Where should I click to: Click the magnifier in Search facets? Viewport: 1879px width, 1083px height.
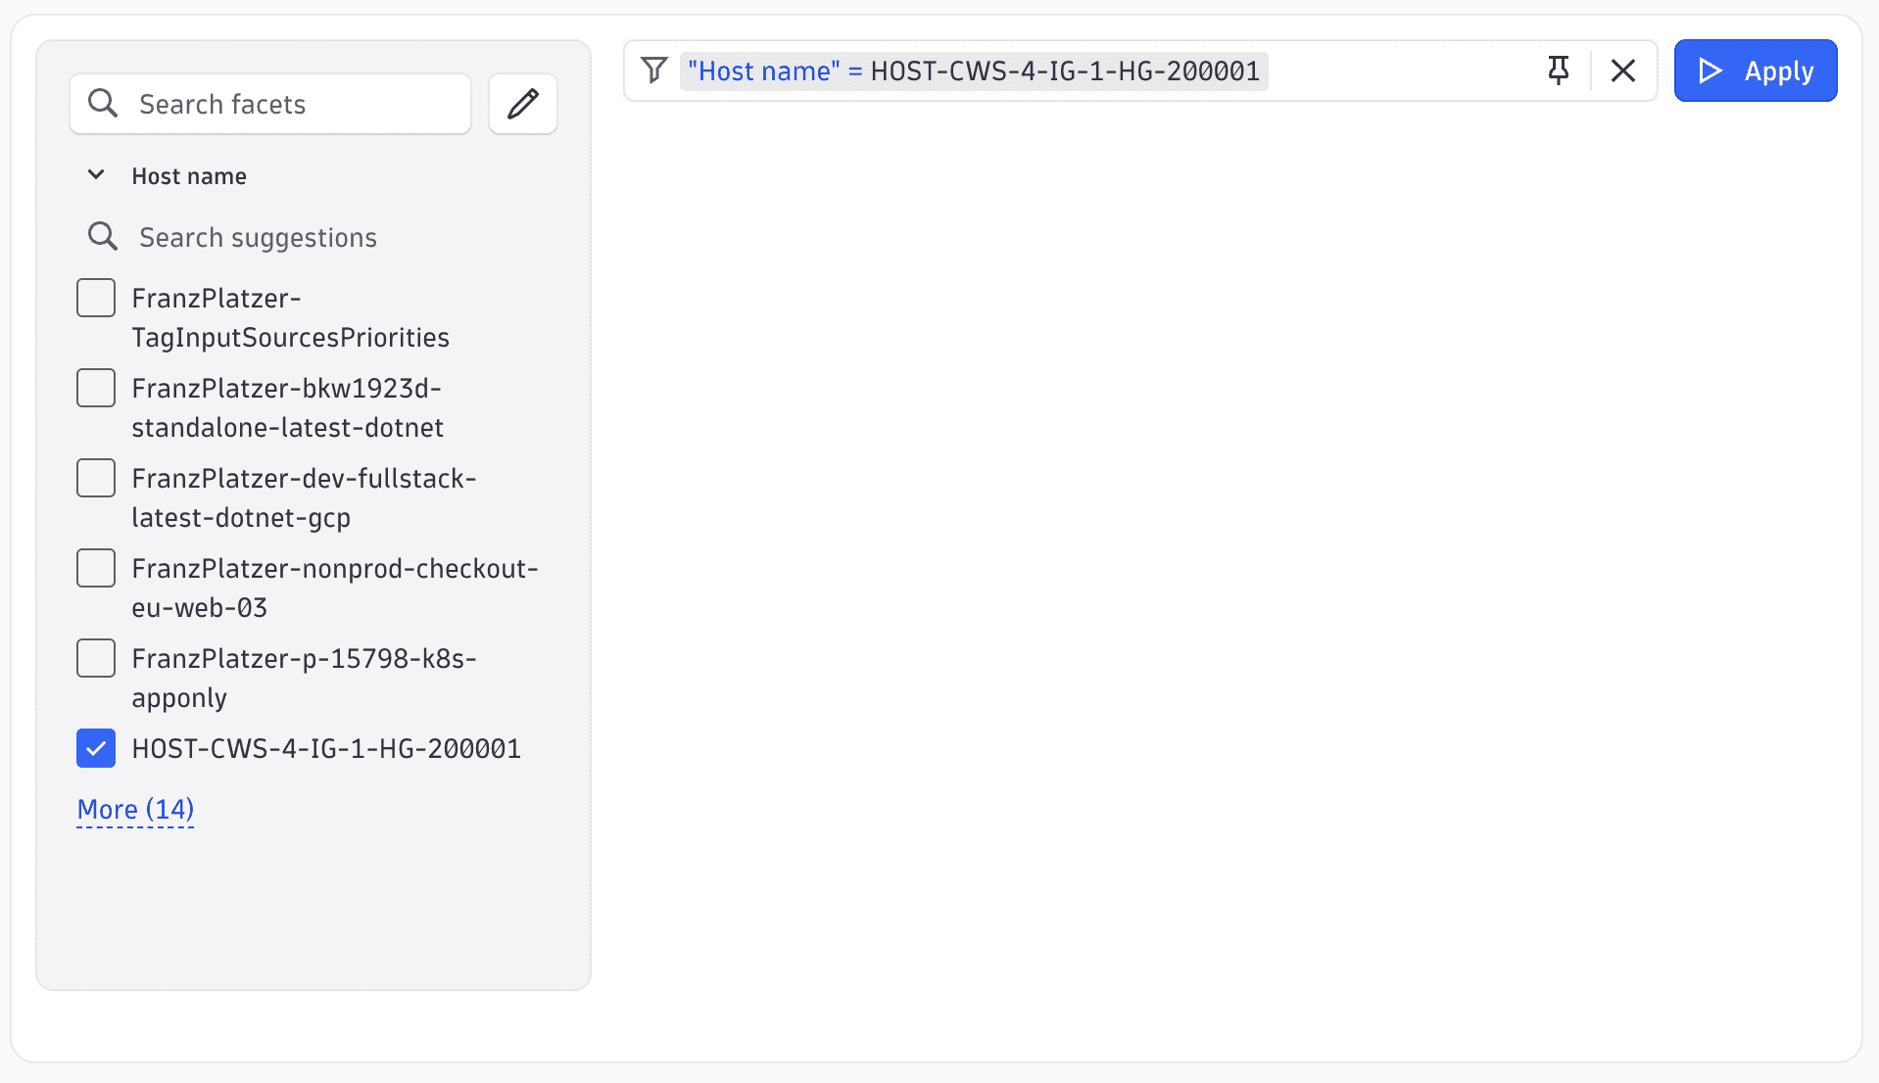(103, 104)
